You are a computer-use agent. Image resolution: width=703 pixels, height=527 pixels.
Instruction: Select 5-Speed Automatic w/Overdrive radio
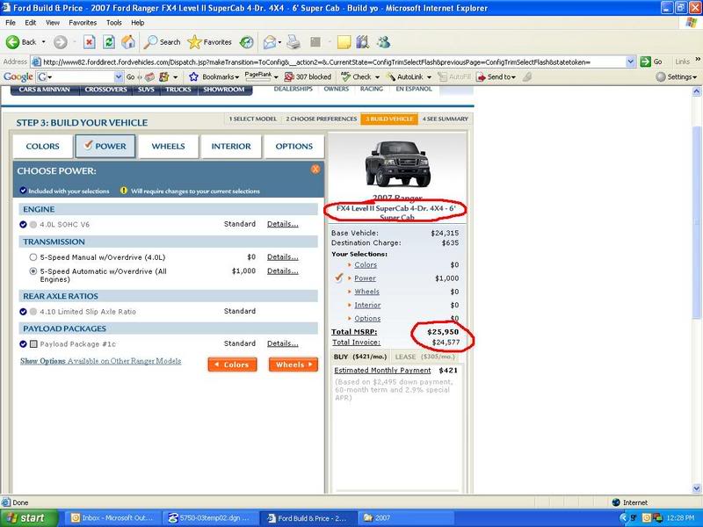[x=33, y=271]
